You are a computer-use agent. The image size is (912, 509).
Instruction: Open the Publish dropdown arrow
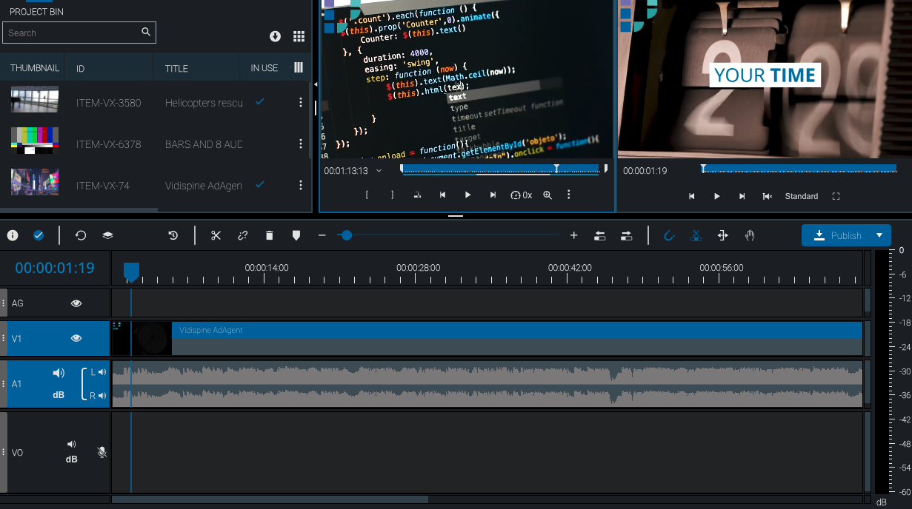pyautogui.click(x=879, y=235)
